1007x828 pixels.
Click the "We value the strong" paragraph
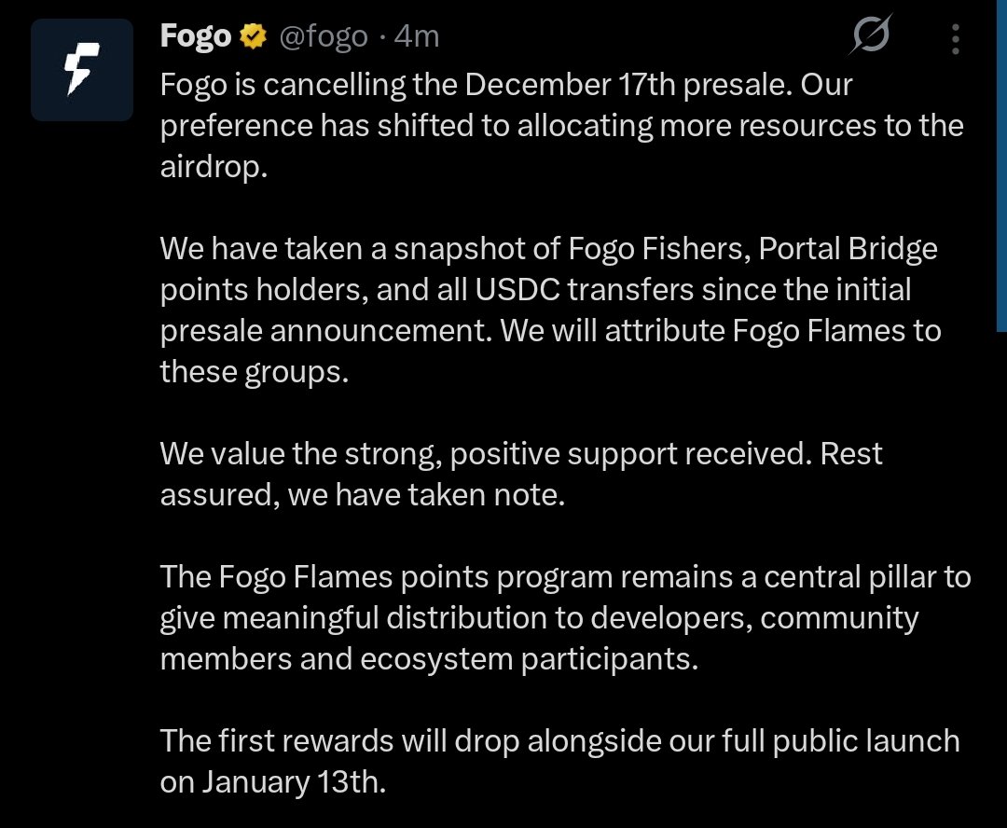click(x=520, y=475)
